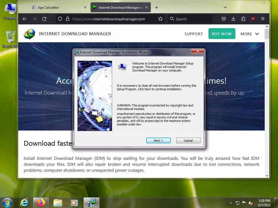Bookmark this page with the star
278x208 pixels.
[x=160, y=19]
